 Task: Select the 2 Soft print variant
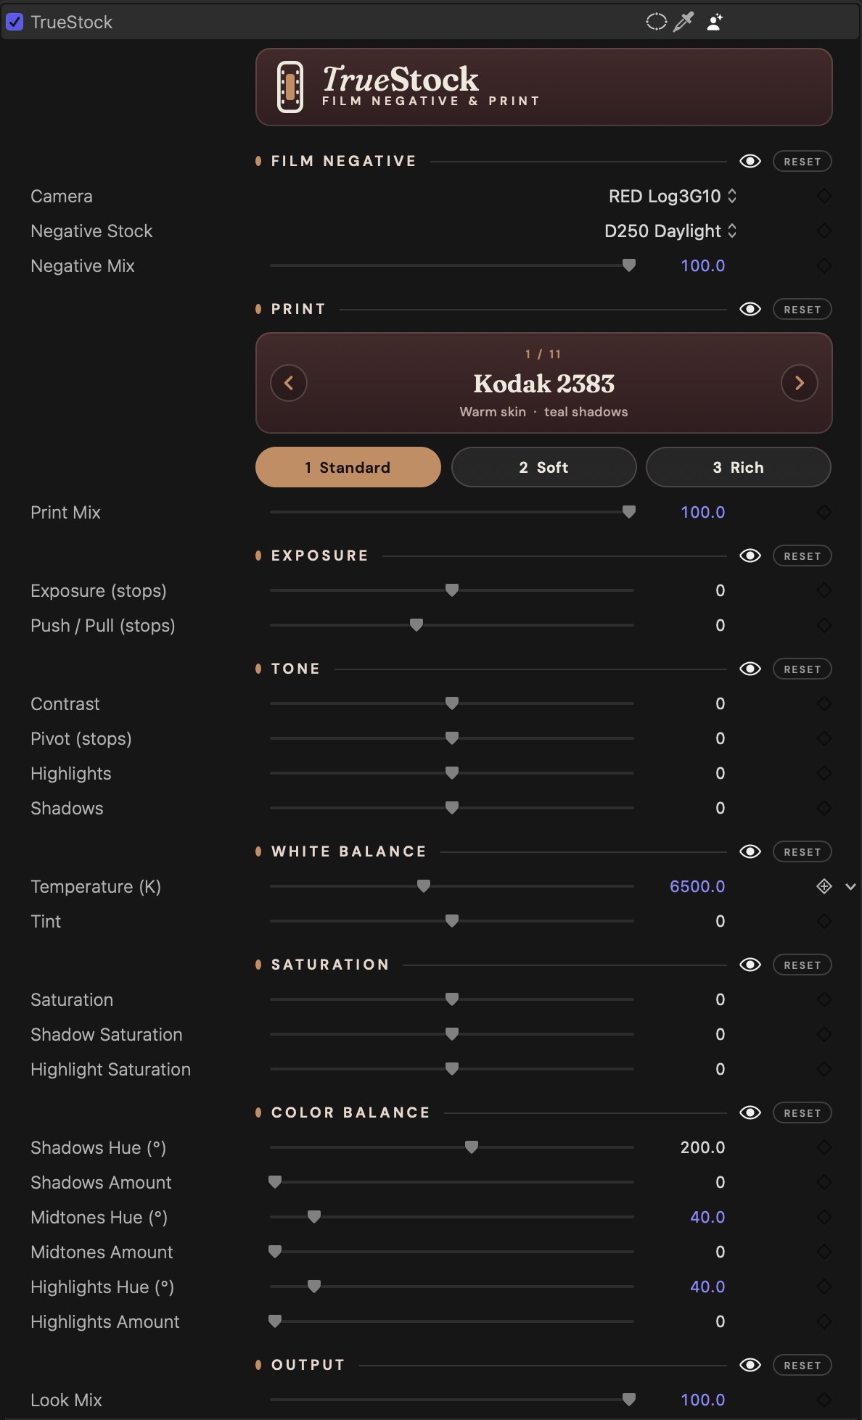(544, 467)
